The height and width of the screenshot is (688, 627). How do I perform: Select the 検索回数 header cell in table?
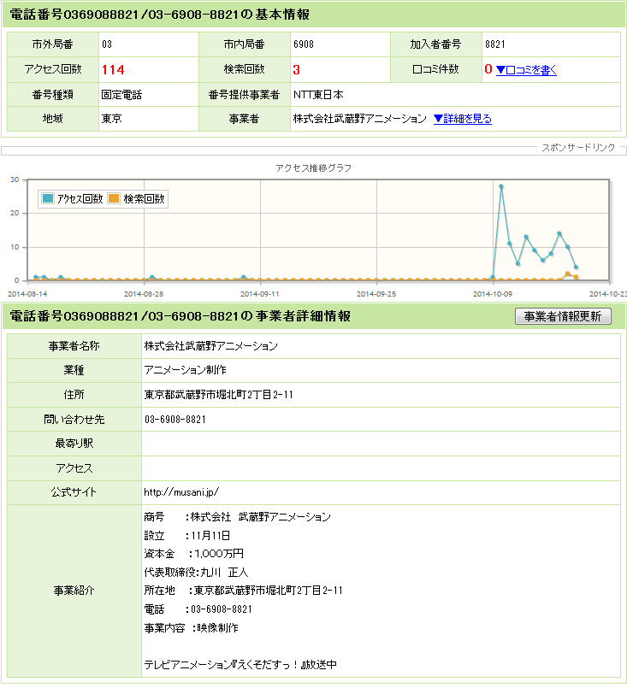[245, 69]
